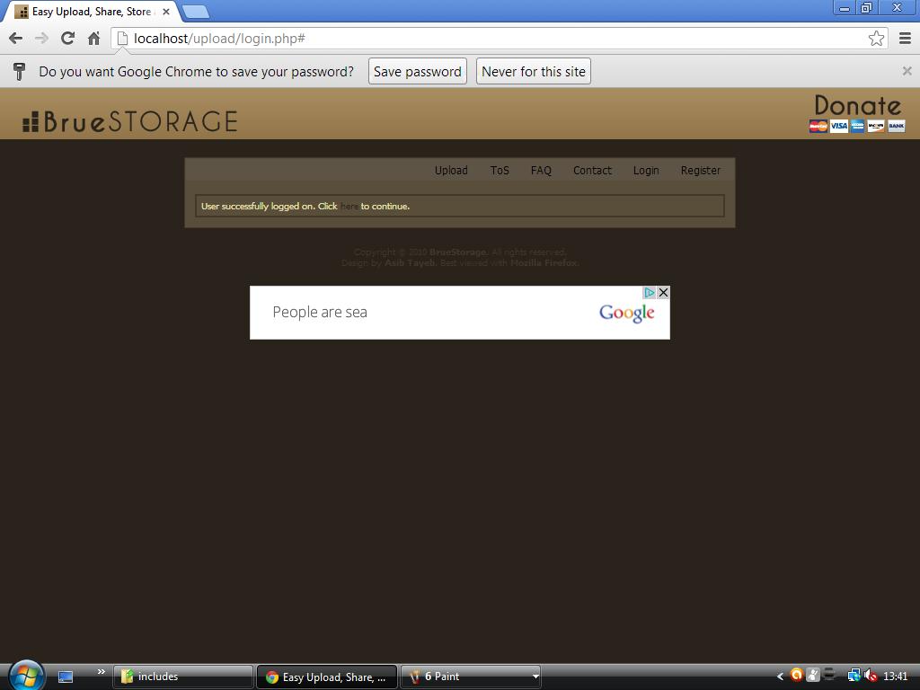Viewport: 920px width, 690px height.
Task: Click the 'here' link to continue
Action: pos(349,207)
